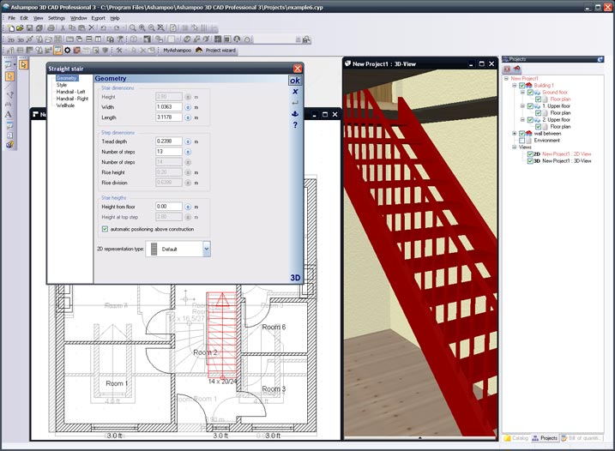Click the refresh icon in the Projects panel header

(x=600, y=59)
